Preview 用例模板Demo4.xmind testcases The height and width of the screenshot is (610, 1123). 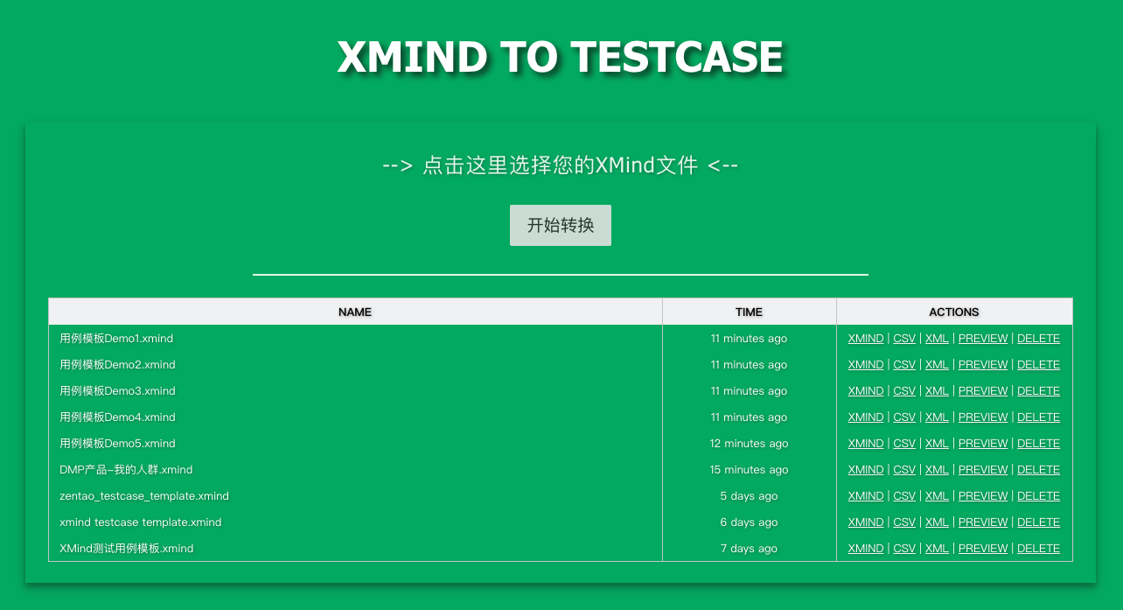(982, 417)
